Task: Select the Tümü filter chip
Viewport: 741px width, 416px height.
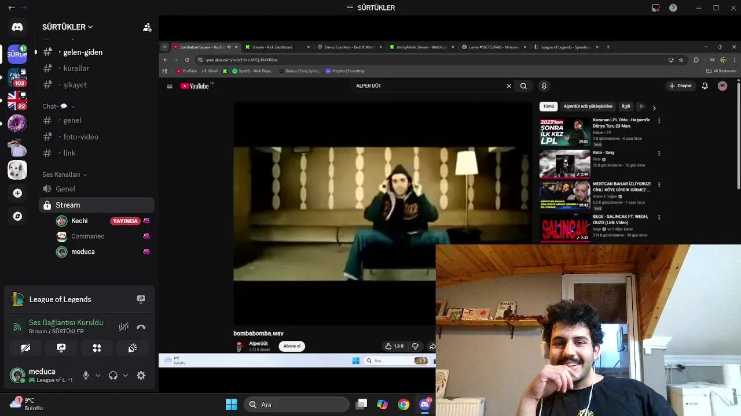Action: click(x=548, y=106)
